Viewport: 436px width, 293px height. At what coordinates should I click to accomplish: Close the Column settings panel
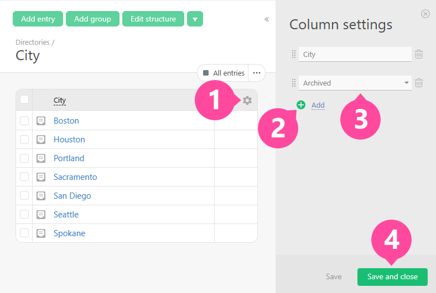click(425, 14)
